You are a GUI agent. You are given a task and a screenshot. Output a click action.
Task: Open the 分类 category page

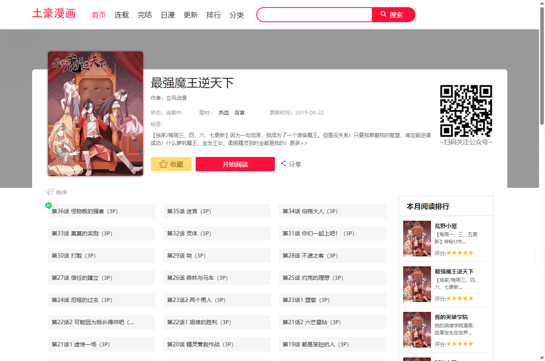[x=236, y=15]
